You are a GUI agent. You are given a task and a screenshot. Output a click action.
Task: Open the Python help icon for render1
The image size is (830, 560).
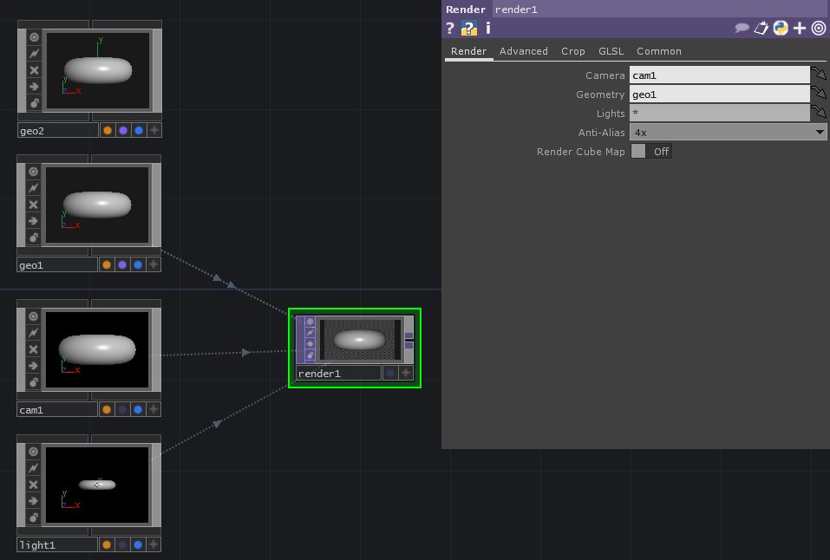781,28
